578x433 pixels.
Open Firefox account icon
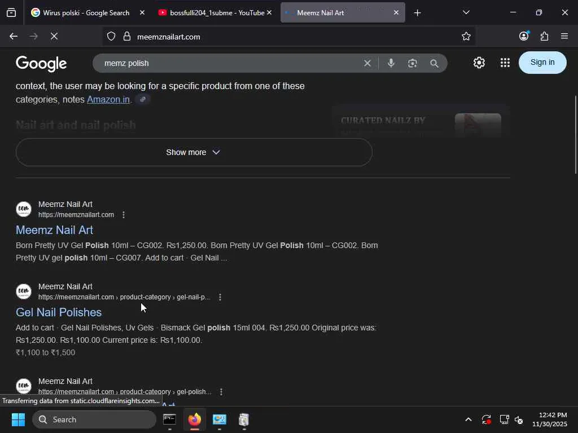click(x=524, y=36)
